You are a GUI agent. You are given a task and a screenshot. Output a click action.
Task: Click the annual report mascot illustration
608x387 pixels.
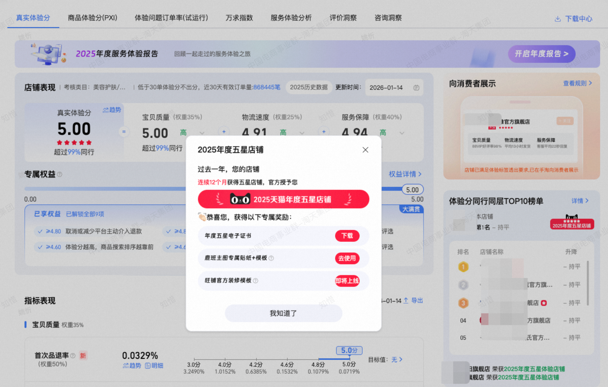[x=48, y=54]
